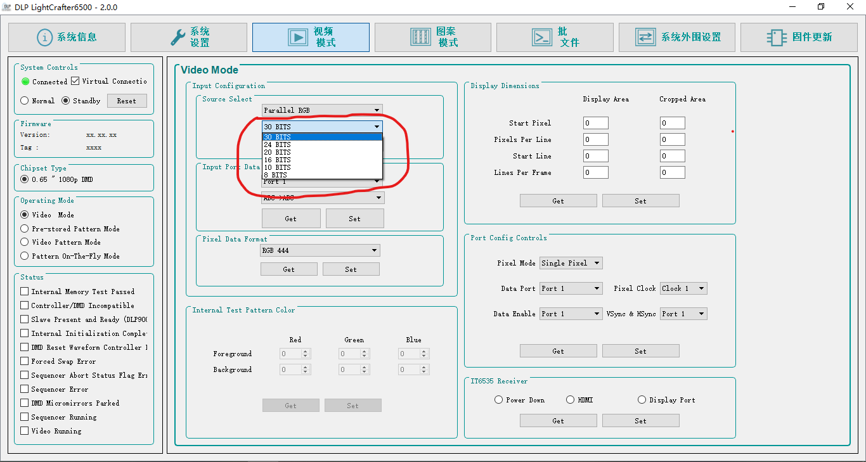Open the Data Enable port dropdown
Screen dimensions: 866x462
[x=571, y=314]
